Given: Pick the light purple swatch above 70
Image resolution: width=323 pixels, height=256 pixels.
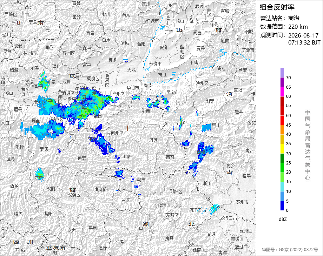Looking at the screenshot, I should point(282,73).
